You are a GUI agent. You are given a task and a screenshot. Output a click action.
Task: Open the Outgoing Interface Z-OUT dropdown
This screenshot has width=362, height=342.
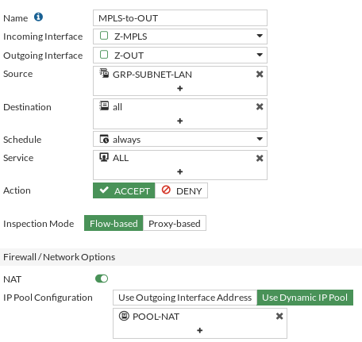tap(180, 55)
